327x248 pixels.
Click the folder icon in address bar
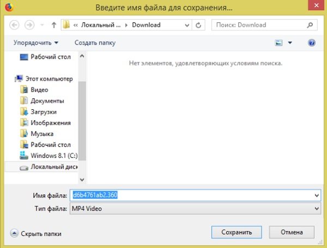click(66, 25)
